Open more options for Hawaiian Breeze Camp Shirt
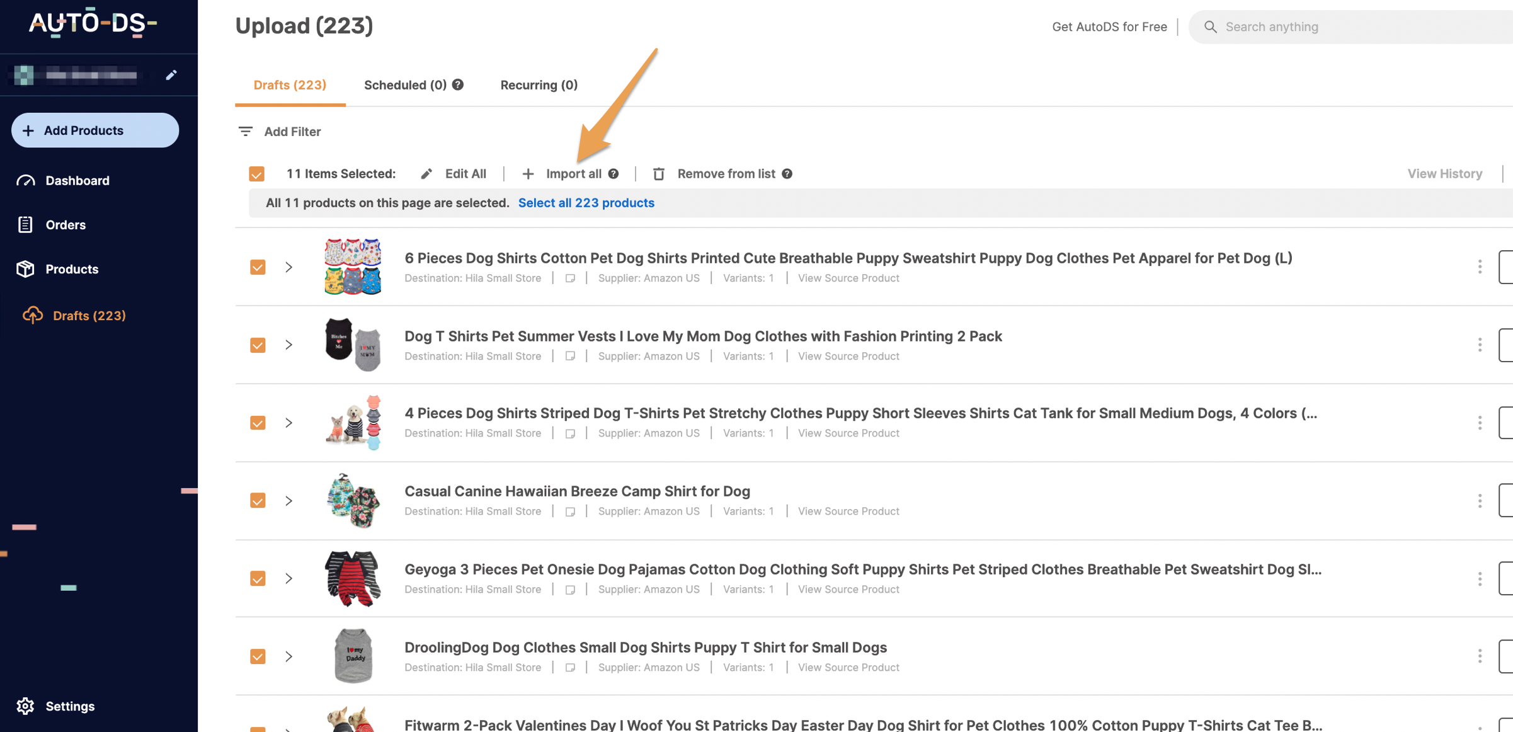The image size is (1513, 732). (x=1480, y=501)
